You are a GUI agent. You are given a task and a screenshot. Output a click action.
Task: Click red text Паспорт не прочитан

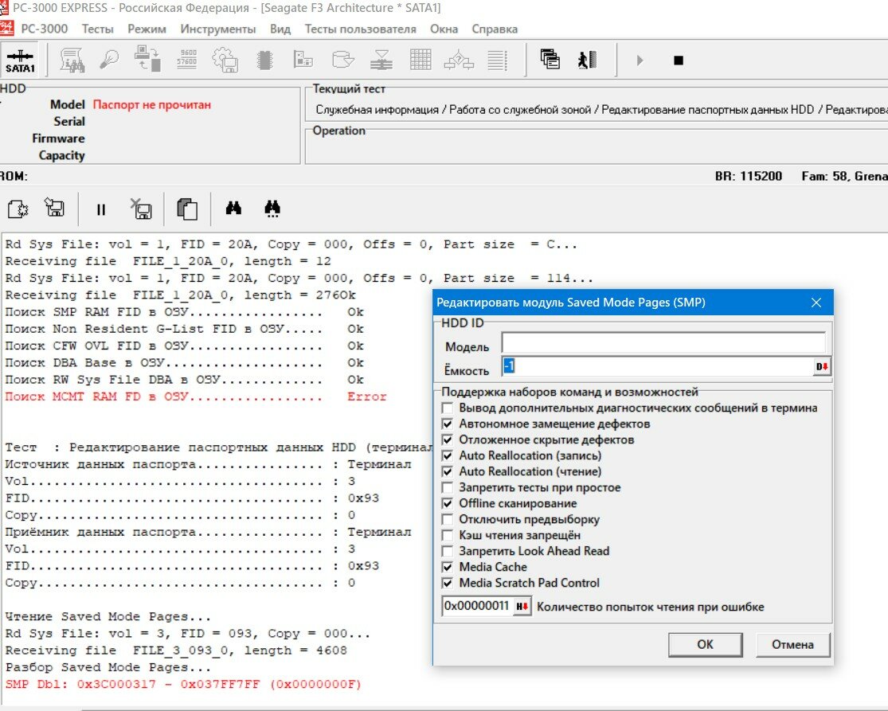click(x=152, y=105)
